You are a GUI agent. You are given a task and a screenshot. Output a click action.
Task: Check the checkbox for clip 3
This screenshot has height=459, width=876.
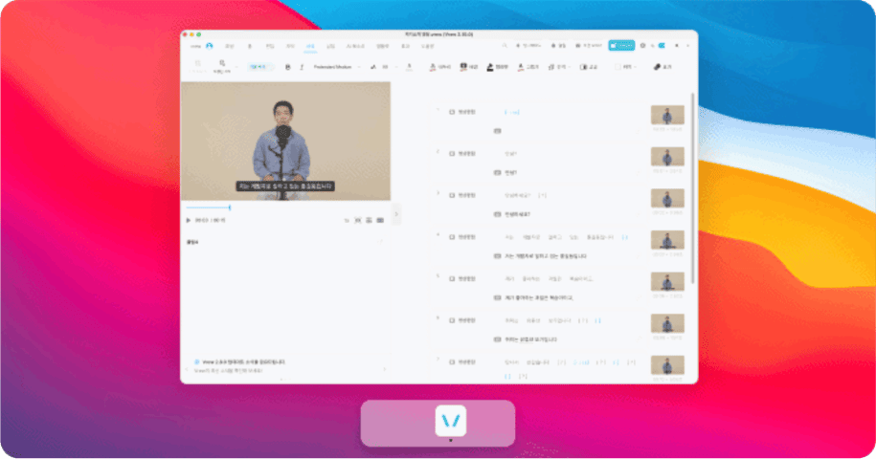452,195
